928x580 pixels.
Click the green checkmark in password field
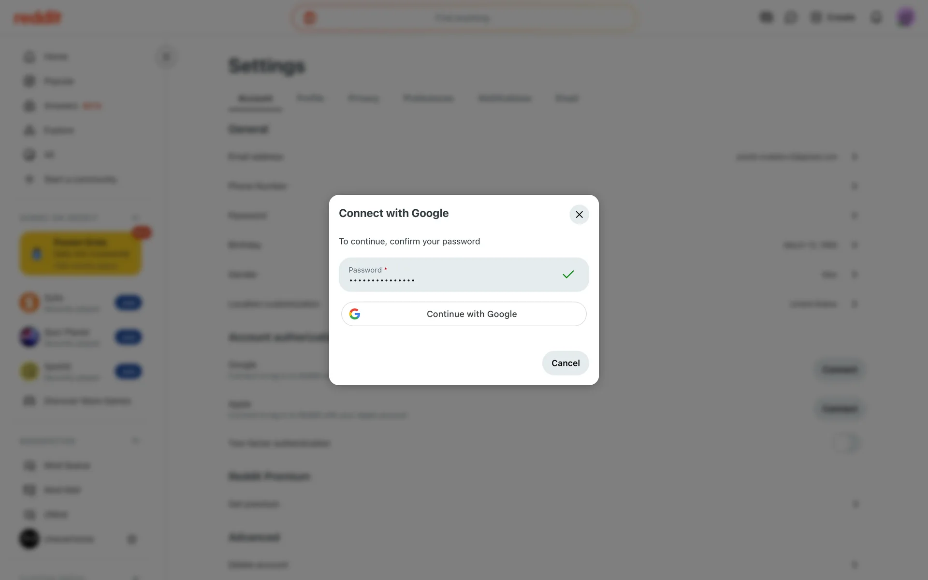(x=568, y=275)
